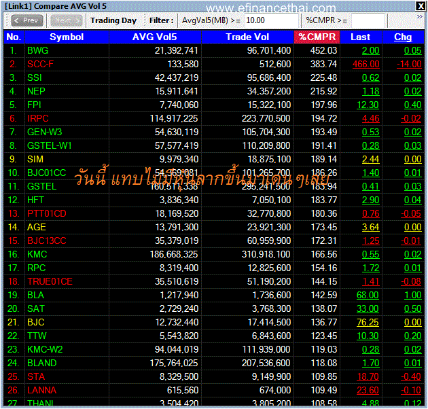Select the FPI symbol
Screen dimensions: 428x409
34,105
